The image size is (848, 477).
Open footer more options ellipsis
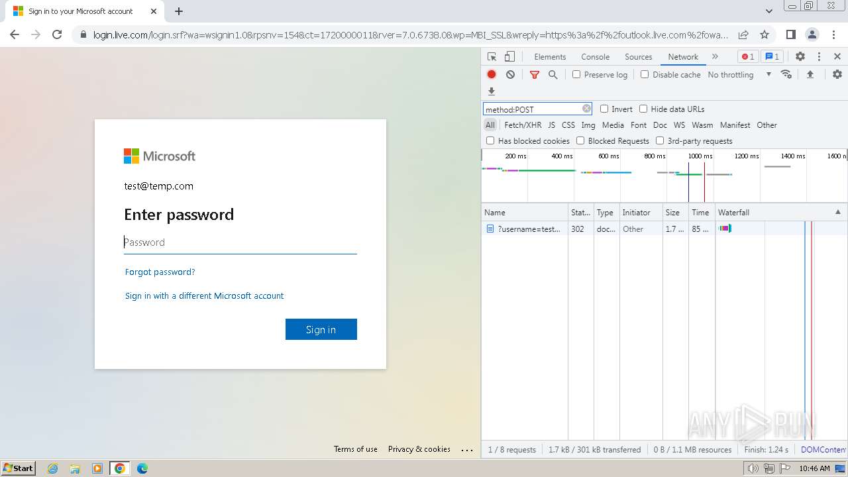point(468,450)
